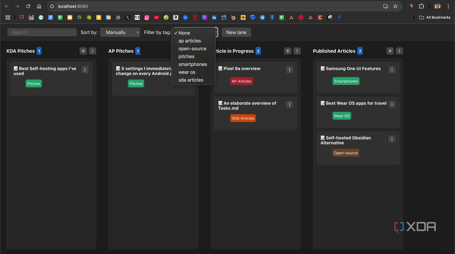The image size is (455, 254).
Task: Open options for Best Wear OS apps card
Action: (x=392, y=105)
